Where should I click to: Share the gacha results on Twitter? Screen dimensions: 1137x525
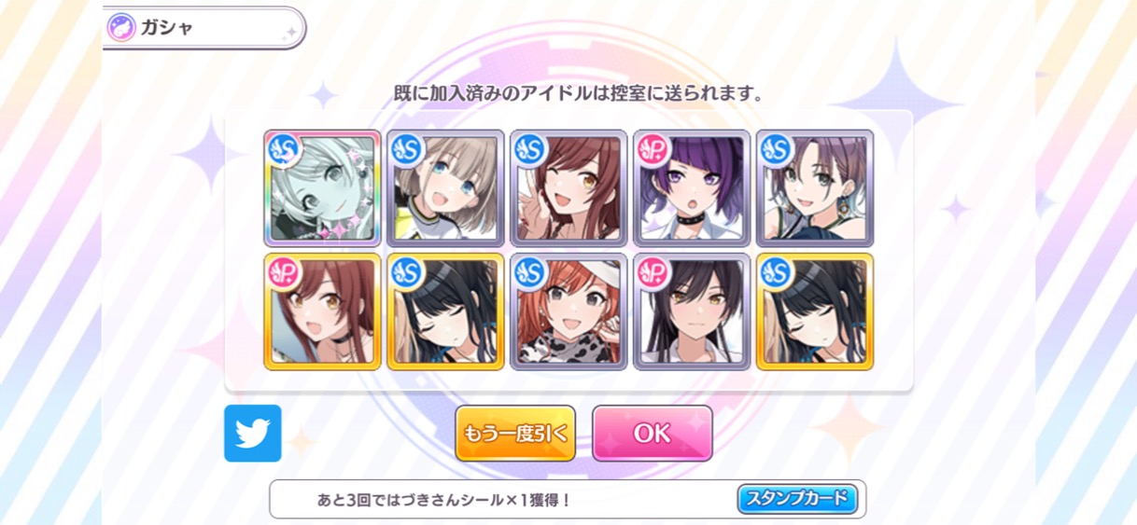(x=252, y=434)
